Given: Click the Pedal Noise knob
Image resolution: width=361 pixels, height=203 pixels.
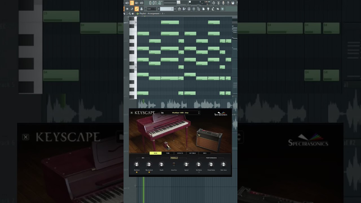Looking at the screenshot, I should [x=211, y=164].
